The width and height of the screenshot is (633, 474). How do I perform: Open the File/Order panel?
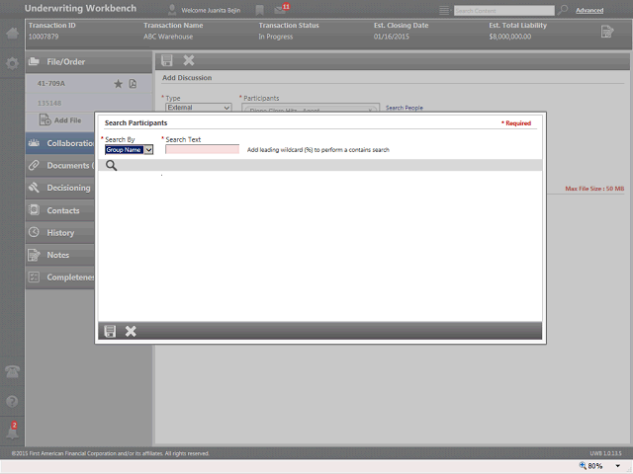coord(88,62)
